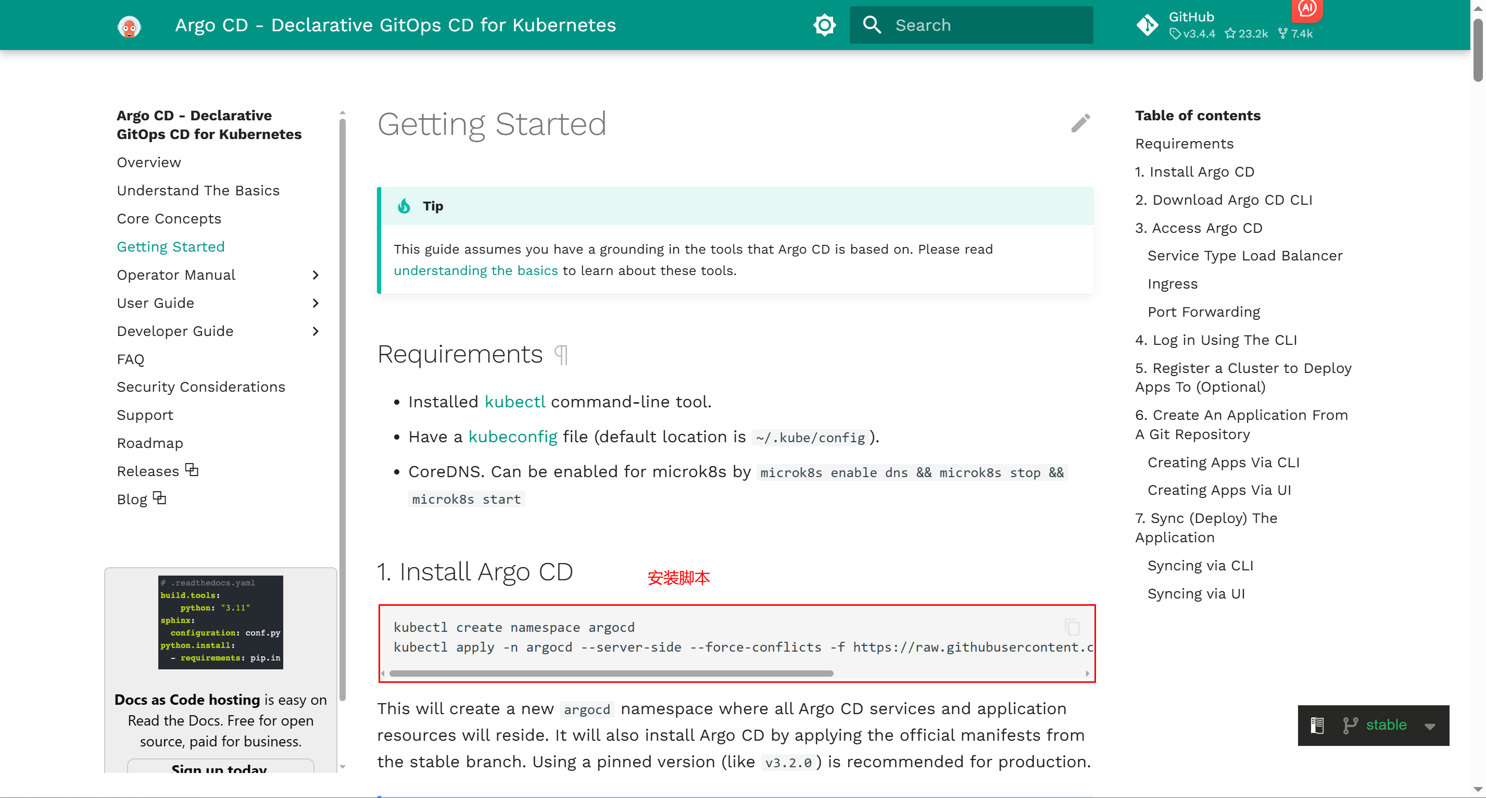Go to Port Forwarding section
This screenshot has height=798, width=1486.
click(1203, 312)
